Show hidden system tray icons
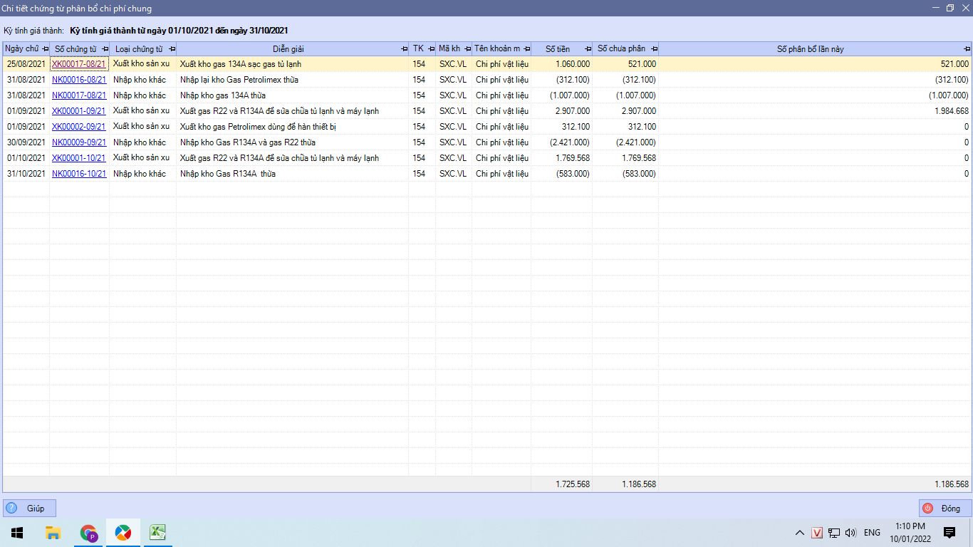 (x=800, y=532)
